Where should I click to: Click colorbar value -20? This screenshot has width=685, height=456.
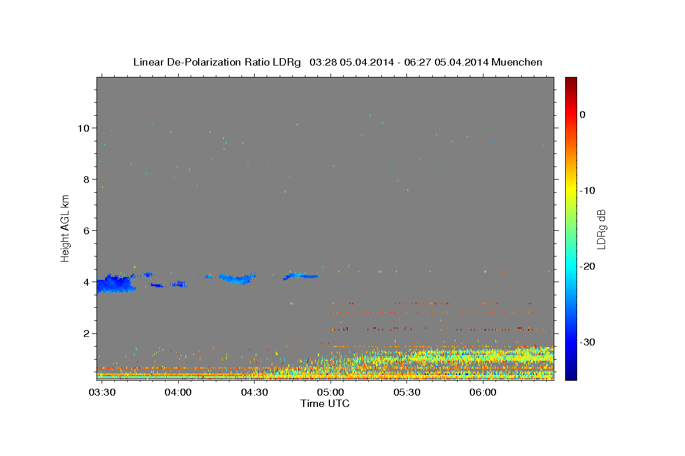click(x=588, y=266)
